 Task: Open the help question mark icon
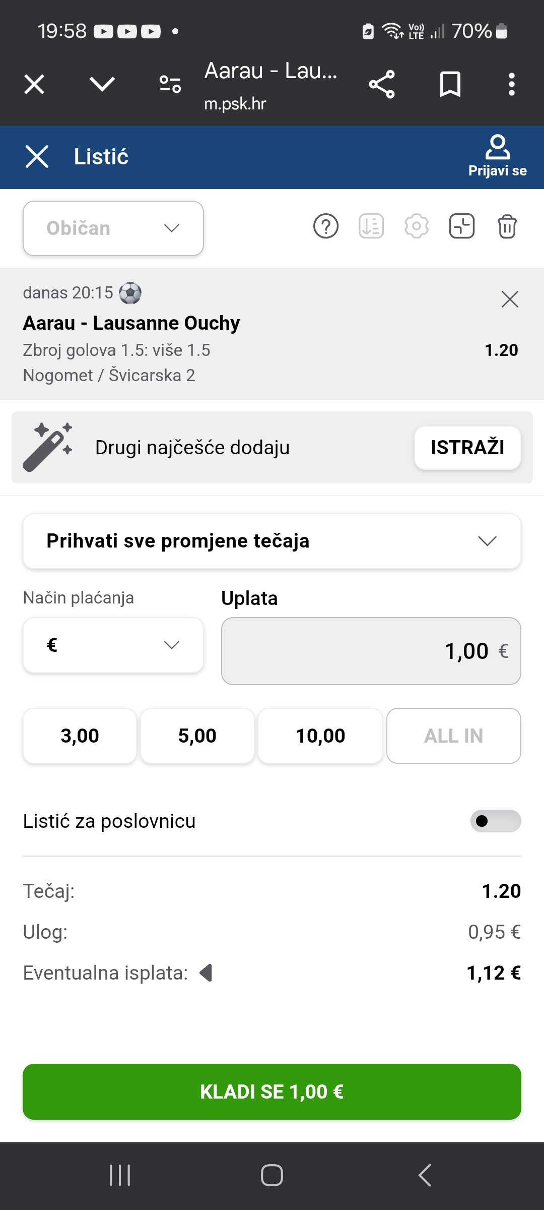(x=326, y=226)
